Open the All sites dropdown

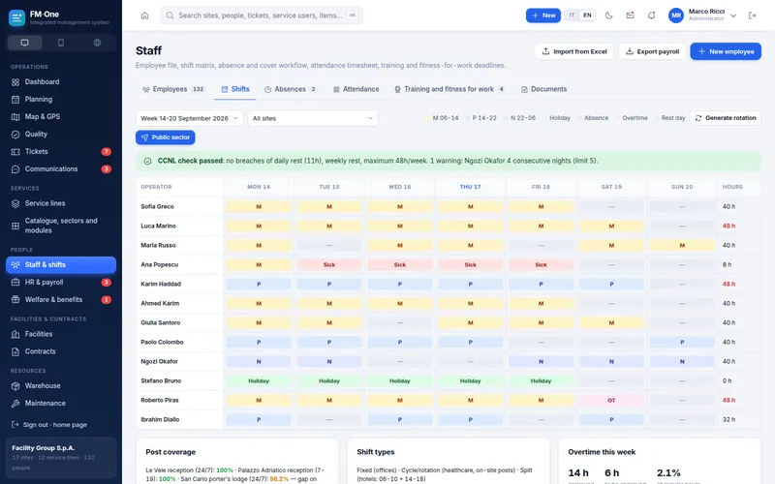pyautogui.click(x=312, y=118)
